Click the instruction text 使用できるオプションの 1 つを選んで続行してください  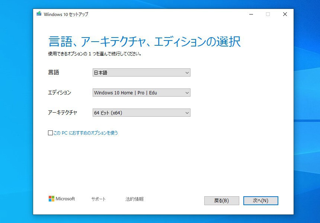[x=95, y=54]
